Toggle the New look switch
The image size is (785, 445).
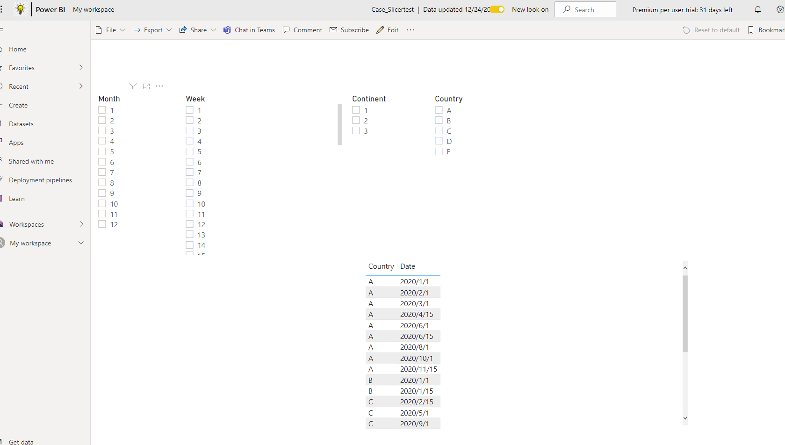498,9
